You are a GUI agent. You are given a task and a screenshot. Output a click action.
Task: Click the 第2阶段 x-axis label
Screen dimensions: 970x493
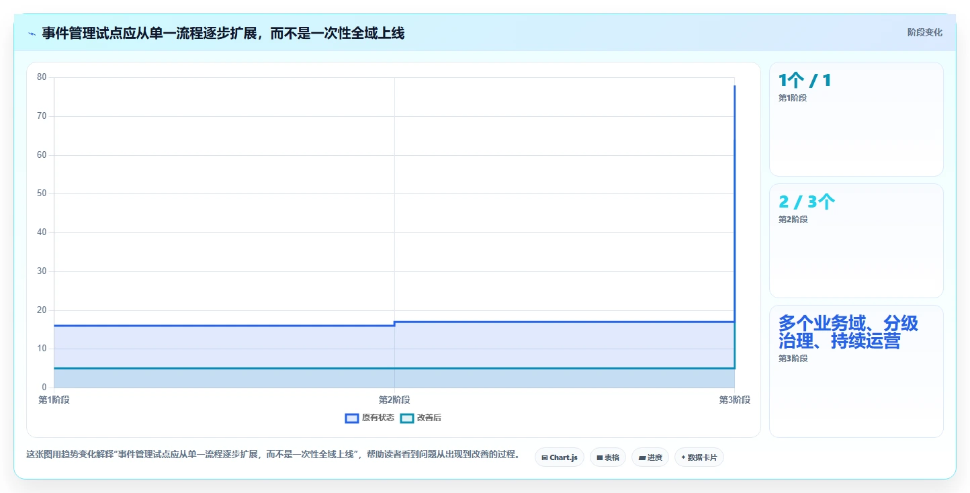click(394, 400)
